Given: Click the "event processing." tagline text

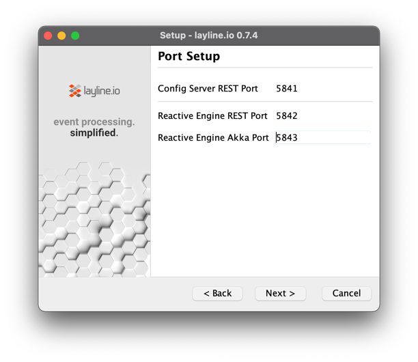Looking at the screenshot, I should coord(94,122).
